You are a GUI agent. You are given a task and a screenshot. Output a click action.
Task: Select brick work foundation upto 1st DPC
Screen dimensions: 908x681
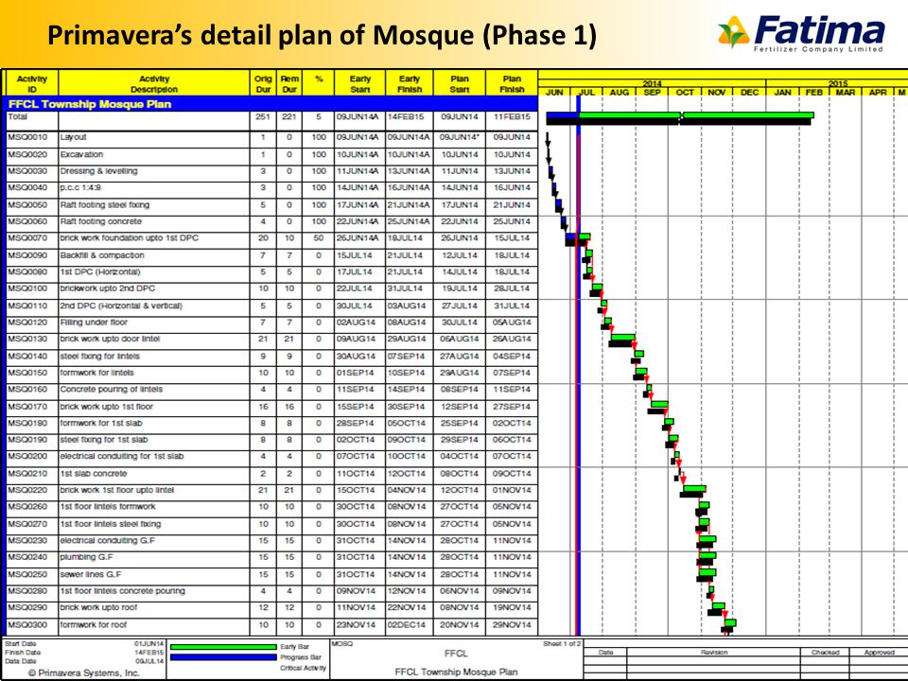[x=271, y=238]
